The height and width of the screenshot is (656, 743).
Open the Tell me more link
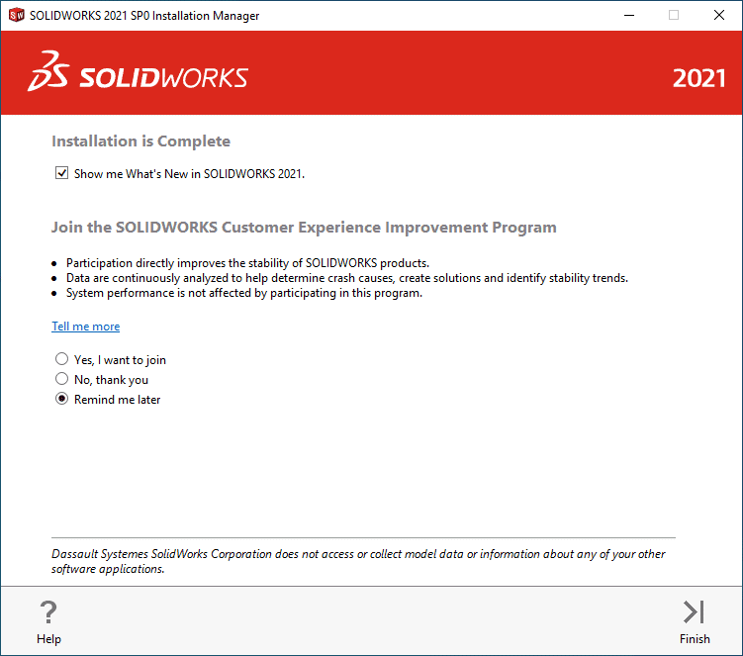point(86,327)
